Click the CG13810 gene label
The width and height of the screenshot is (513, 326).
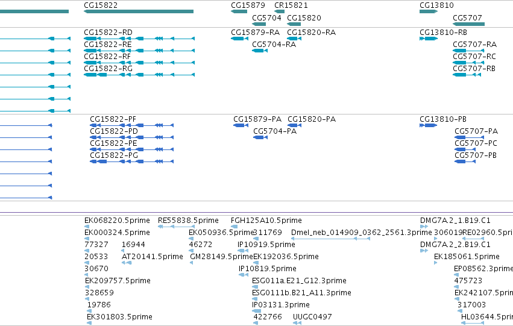tap(436, 5)
